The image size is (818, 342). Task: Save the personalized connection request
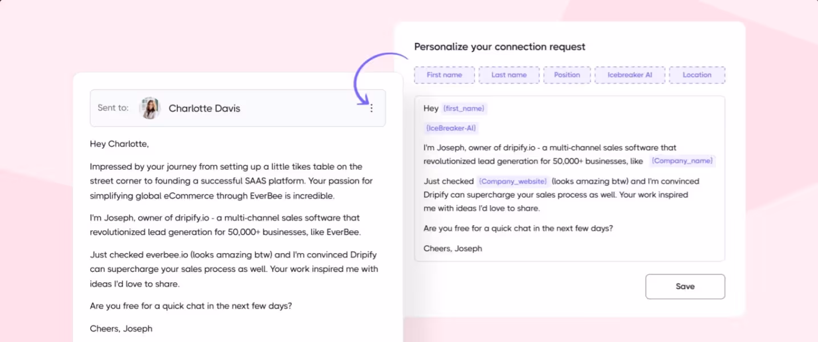coord(685,286)
